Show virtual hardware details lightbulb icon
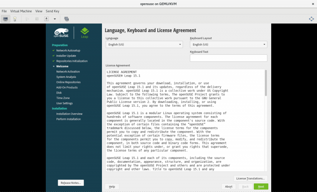 [15, 19]
